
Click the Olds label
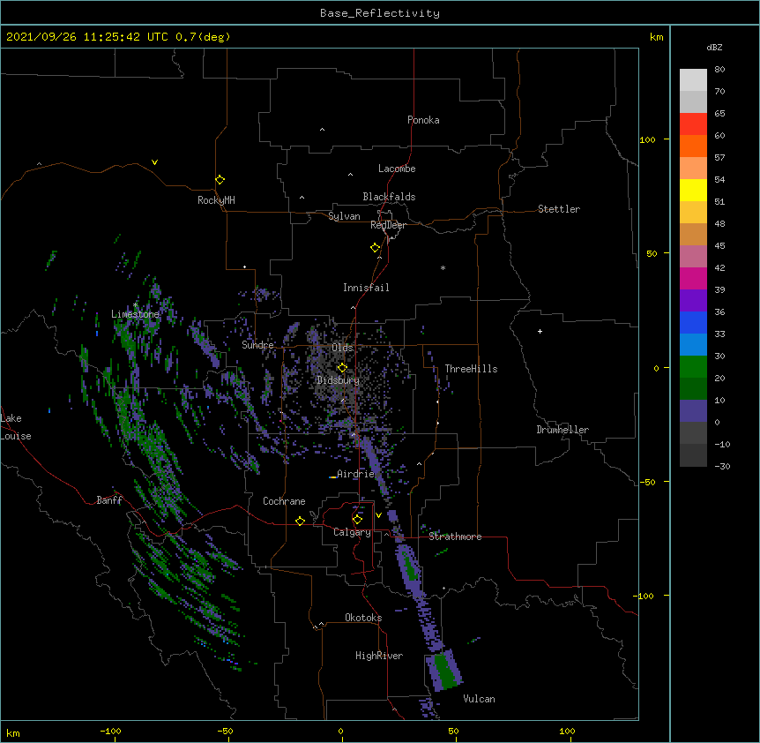(342, 348)
